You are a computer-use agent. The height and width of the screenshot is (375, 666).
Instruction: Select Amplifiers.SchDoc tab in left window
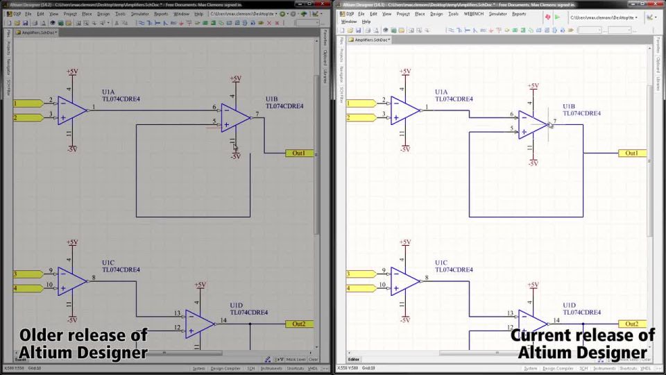click(36, 33)
